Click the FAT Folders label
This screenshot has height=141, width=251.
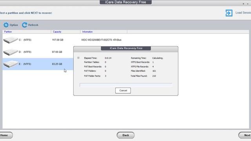pos(90,71)
